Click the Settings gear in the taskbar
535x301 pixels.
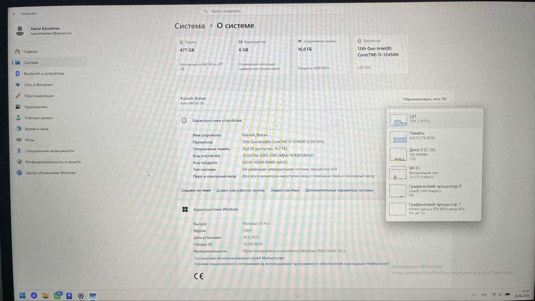(81, 296)
